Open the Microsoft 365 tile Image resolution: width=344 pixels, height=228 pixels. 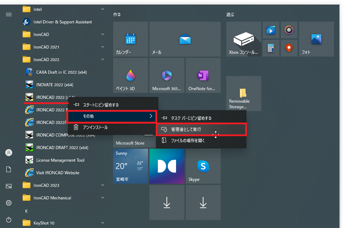pyautogui.click(x=167, y=75)
